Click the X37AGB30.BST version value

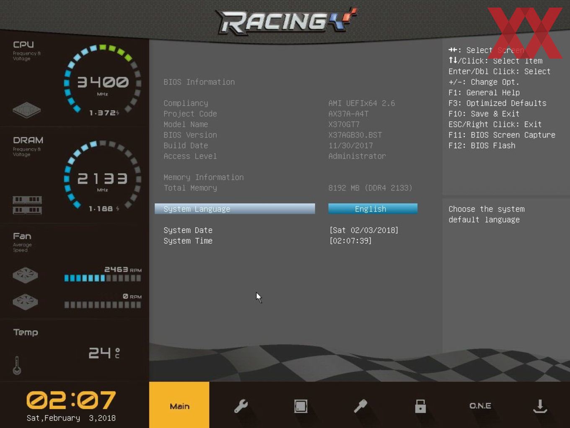point(355,135)
